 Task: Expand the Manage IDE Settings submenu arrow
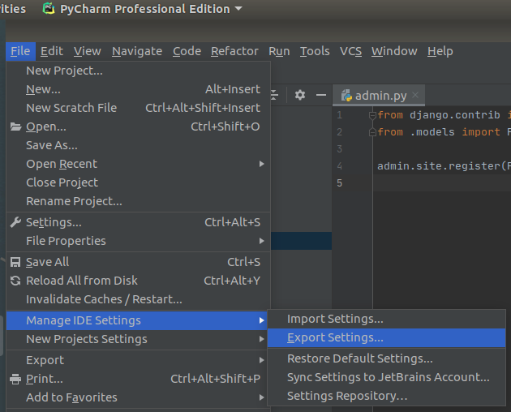click(x=261, y=320)
